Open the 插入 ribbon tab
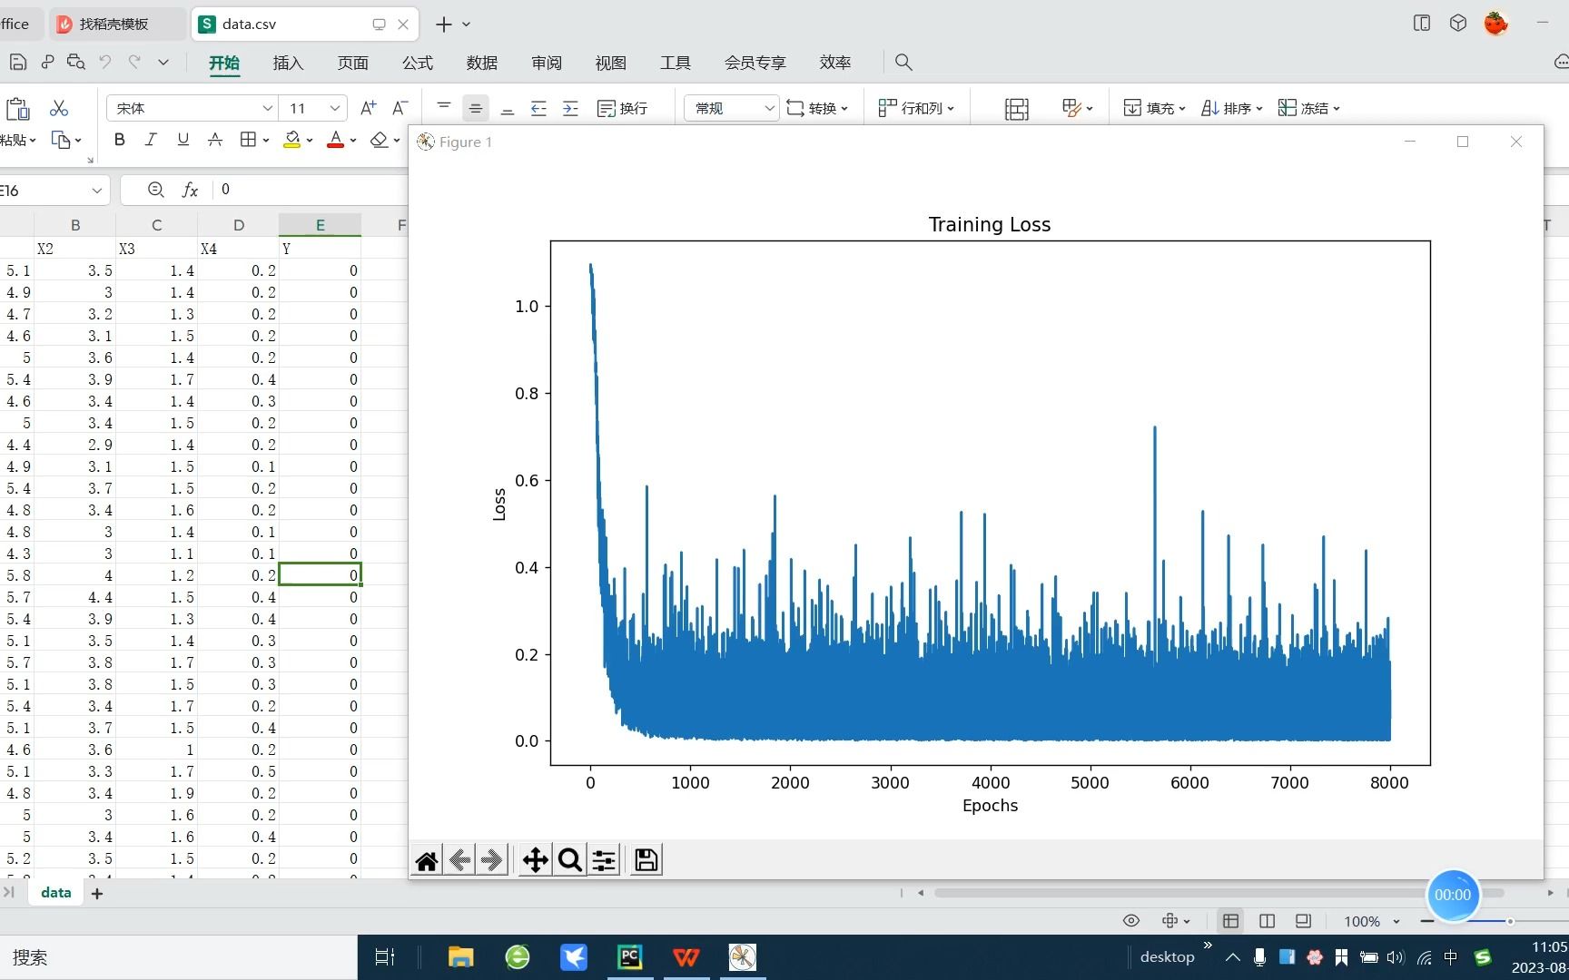Screen dimensions: 1569x980 coord(288,63)
